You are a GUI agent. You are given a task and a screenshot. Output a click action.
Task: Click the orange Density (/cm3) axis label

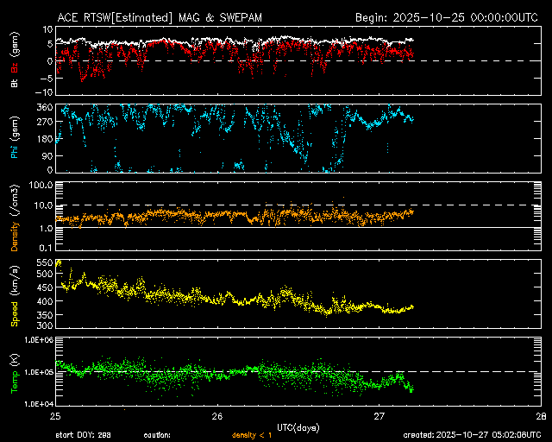(x=15, y=221)
